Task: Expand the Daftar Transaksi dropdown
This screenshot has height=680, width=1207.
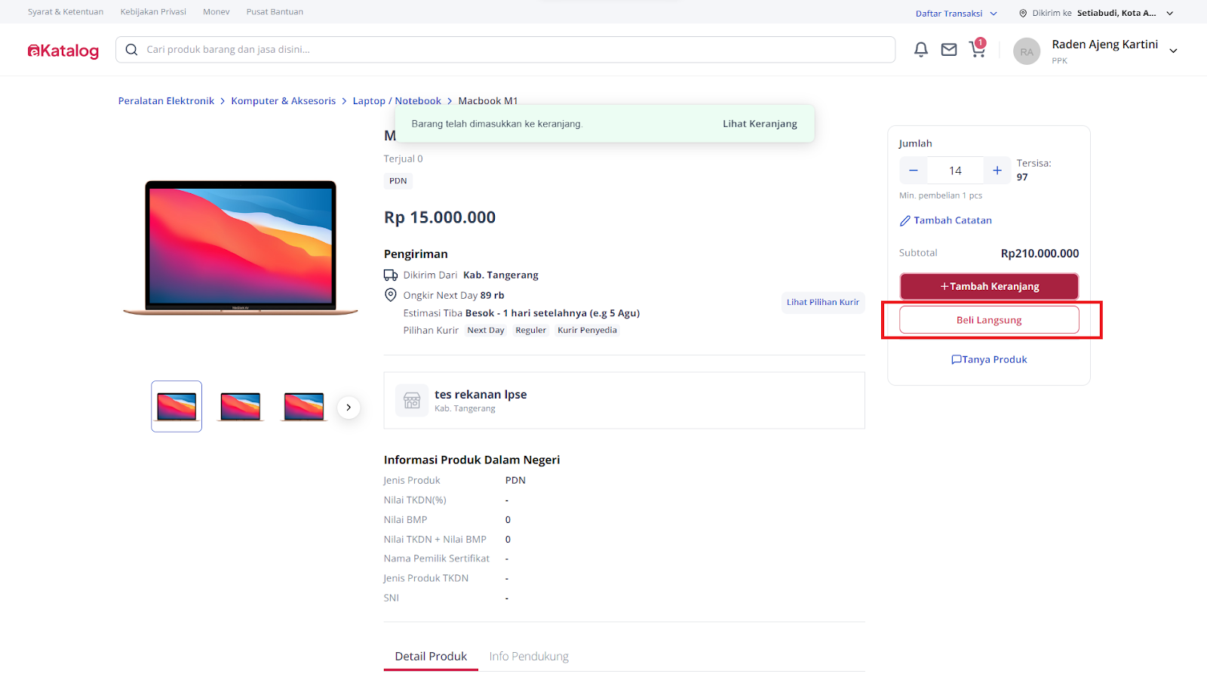Action: [x=956, y=14]
